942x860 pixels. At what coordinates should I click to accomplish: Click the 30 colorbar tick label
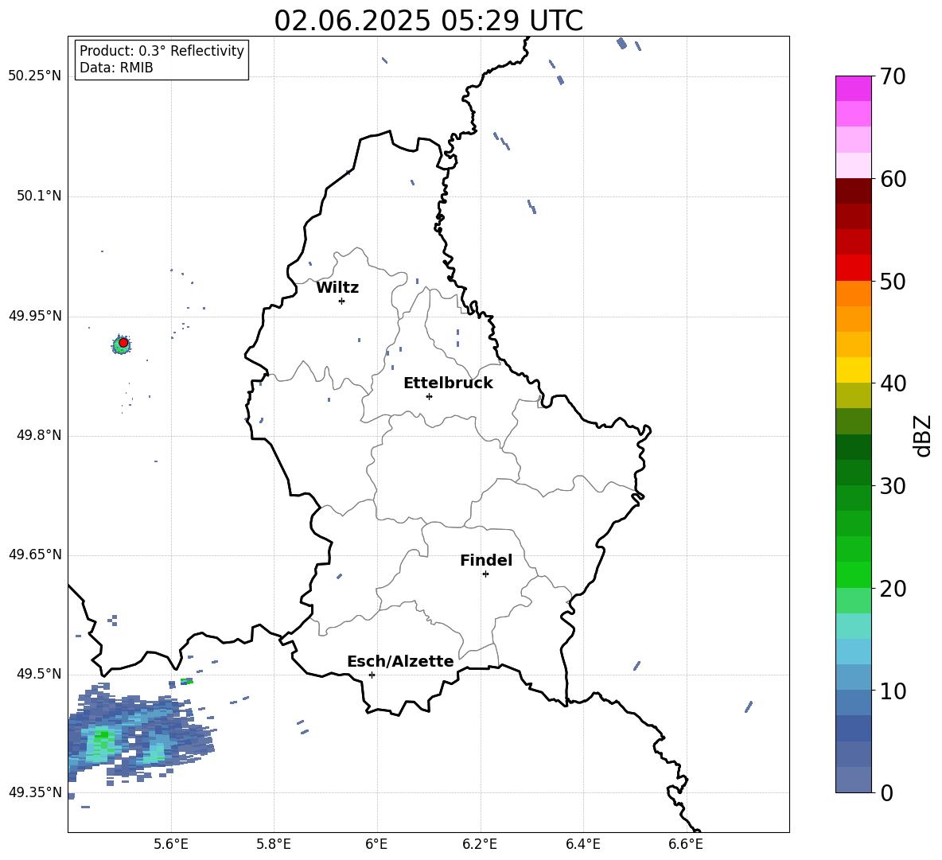(893, 486)
